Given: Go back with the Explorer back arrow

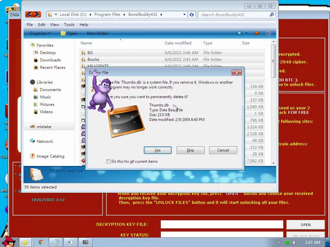Looking at the screenshot, I should click(x=29, y=14).
